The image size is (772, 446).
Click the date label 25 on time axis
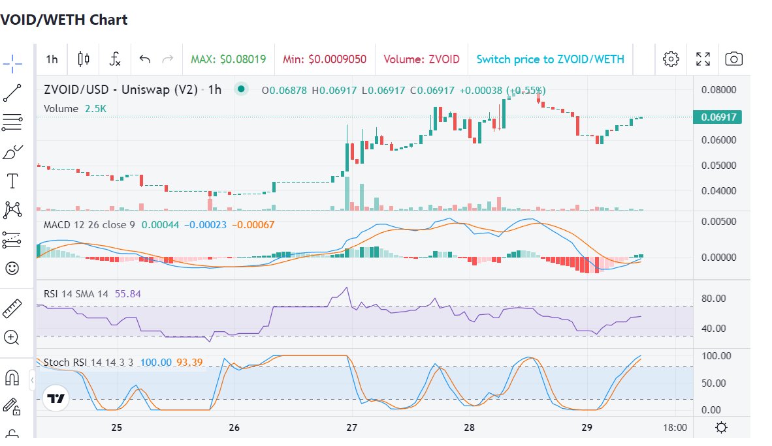click(117, 428)
